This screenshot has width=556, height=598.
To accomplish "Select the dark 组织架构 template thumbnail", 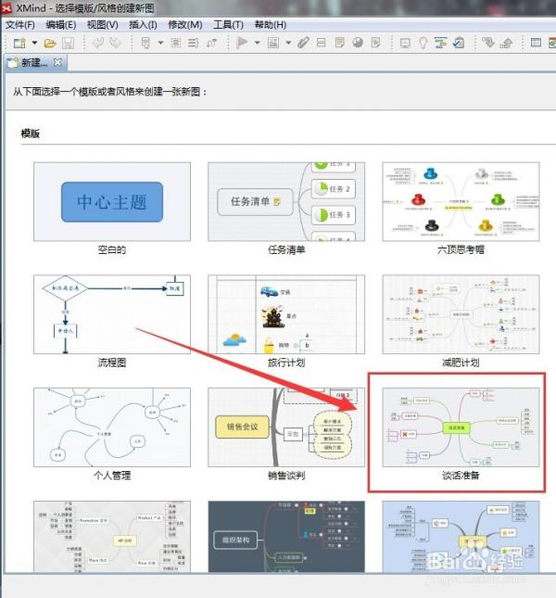I will 286,537.
